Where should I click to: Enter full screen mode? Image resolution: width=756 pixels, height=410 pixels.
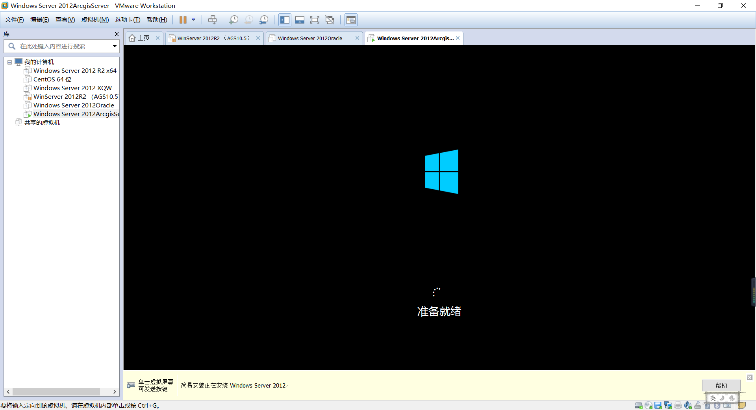coord(315,20)
